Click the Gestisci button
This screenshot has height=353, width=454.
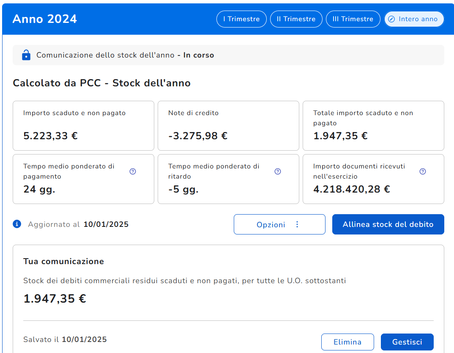pos(407,342)
